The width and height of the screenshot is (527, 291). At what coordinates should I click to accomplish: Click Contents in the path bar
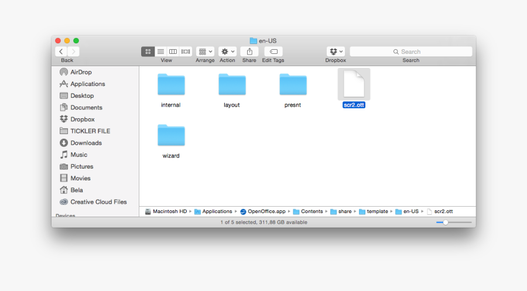[308, 211]
